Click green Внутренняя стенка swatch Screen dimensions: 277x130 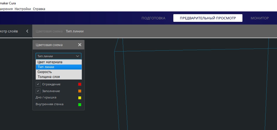click(x=80, y=105)
